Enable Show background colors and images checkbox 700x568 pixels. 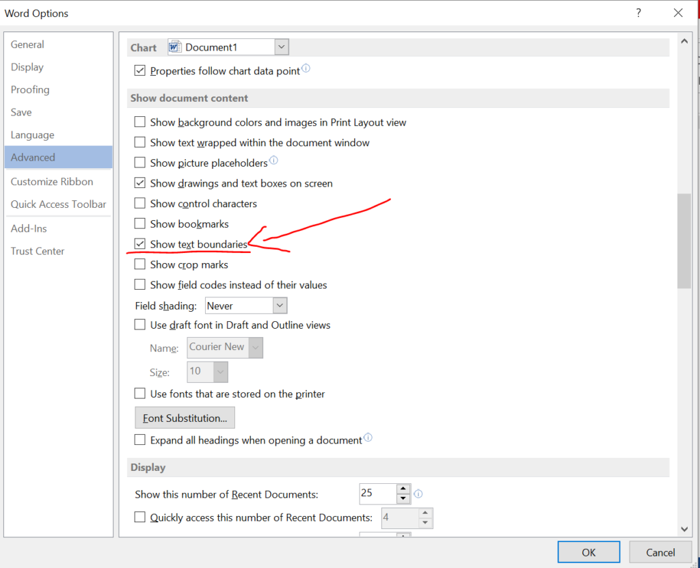point(139,122)
